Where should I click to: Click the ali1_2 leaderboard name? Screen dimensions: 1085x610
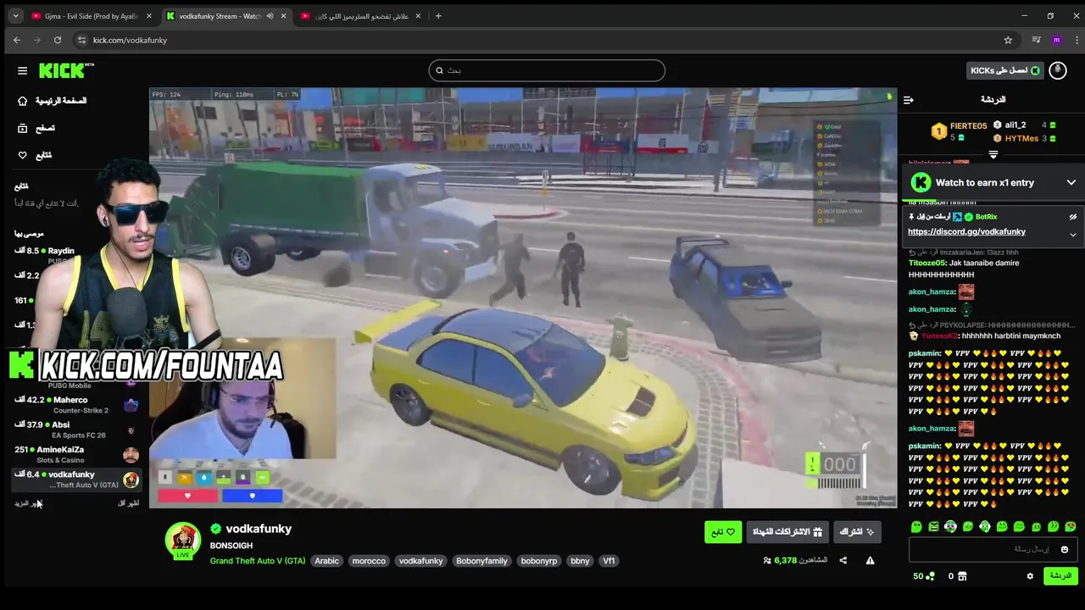1015,125
